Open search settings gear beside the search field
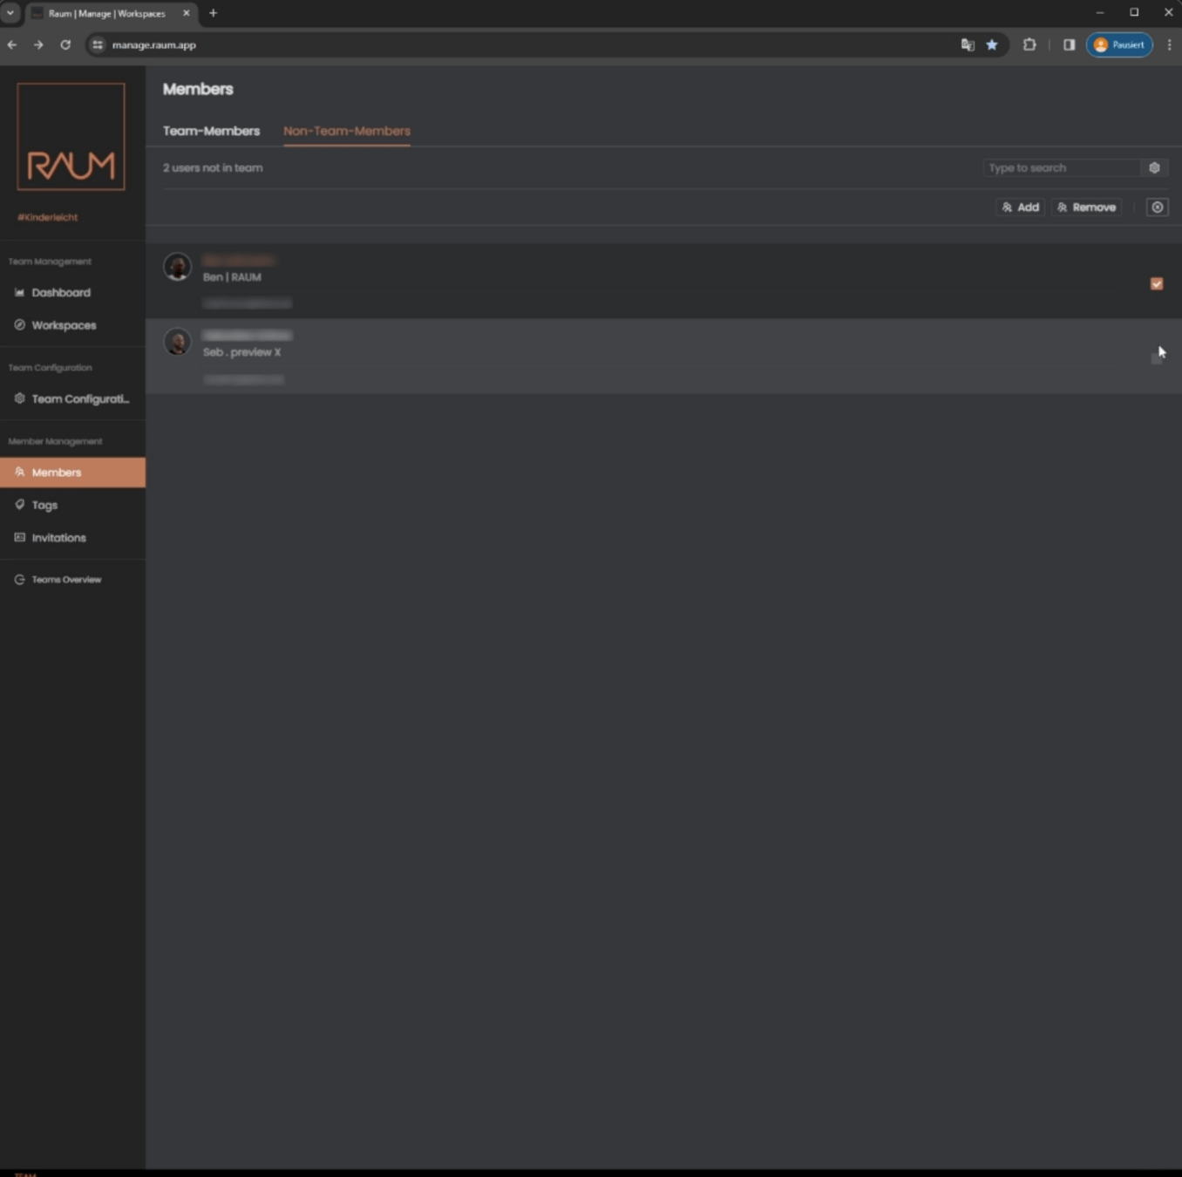Viewport: 1182px width, 1177px height. pos(1154,168)
